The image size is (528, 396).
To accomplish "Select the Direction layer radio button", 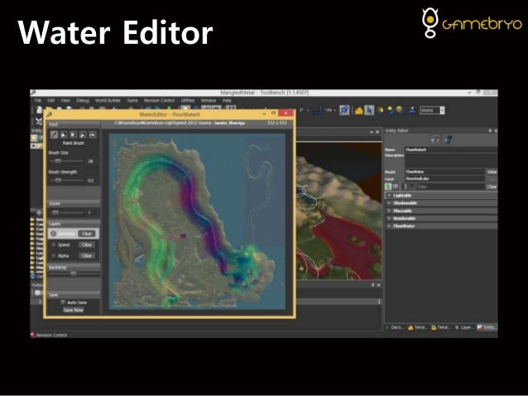I will tap(53, 233).
